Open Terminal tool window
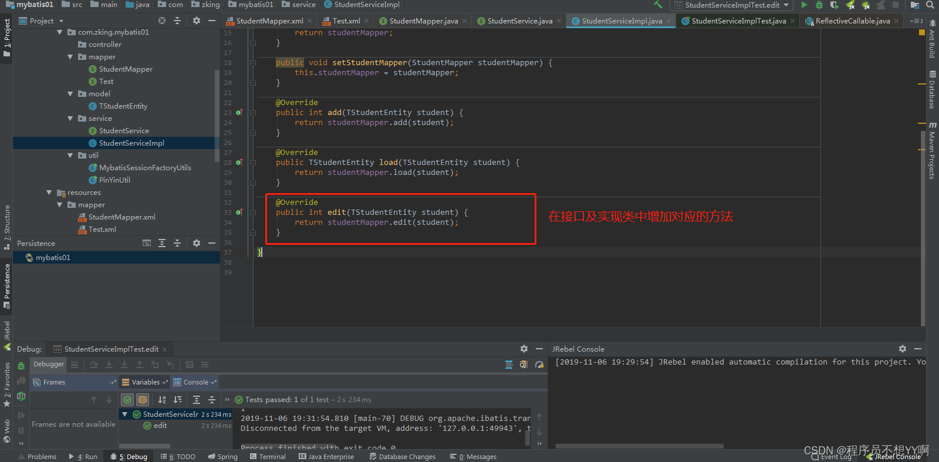 pyautogui.click(x=268, y=457)
